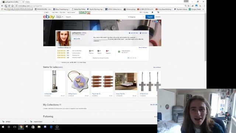This screenshot has height=133, width=236.
Task: Open the PayPal Working Capital bookmark
Action: 95,9
